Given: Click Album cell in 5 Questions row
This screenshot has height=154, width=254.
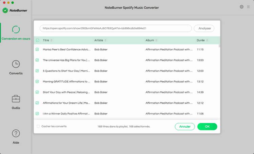Looking at the screenshot, I should [169, 71].
